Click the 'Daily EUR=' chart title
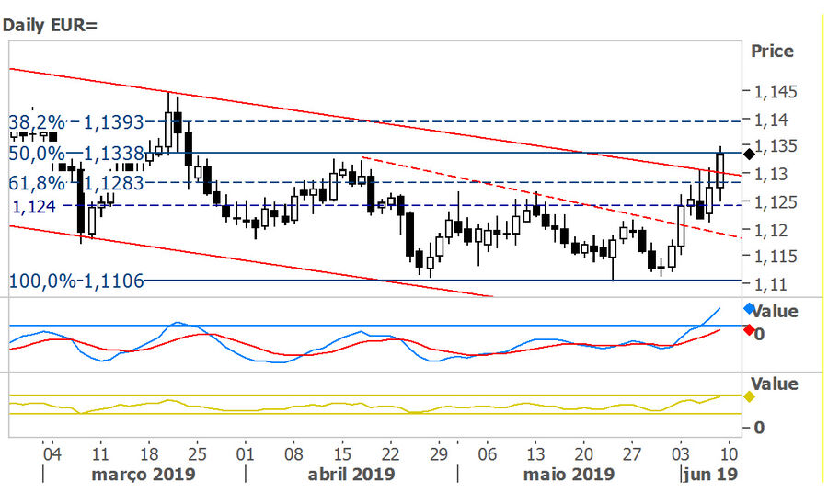 click(x=51, y=26)
